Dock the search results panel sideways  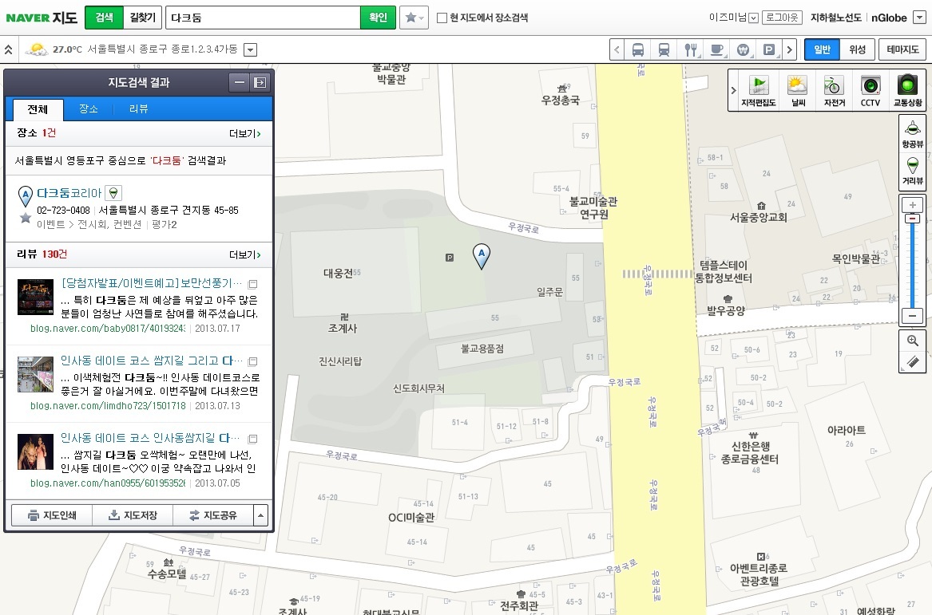point(260,82)
